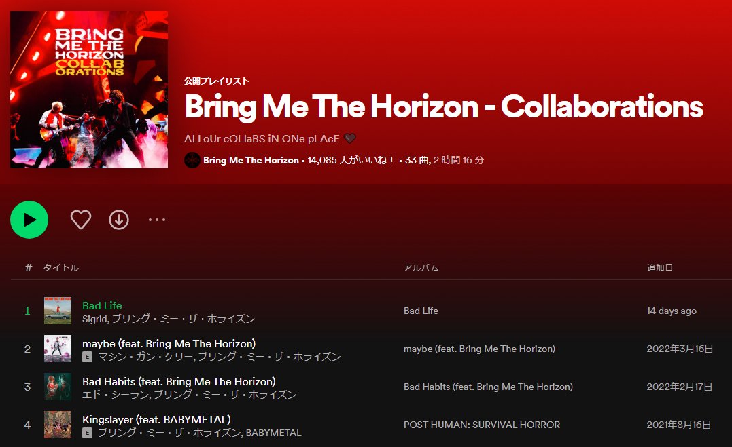The height and width of the screenshot is (447, 732).
Task: Download the playlist using download arrow icon
Action: tap(119, 220)
